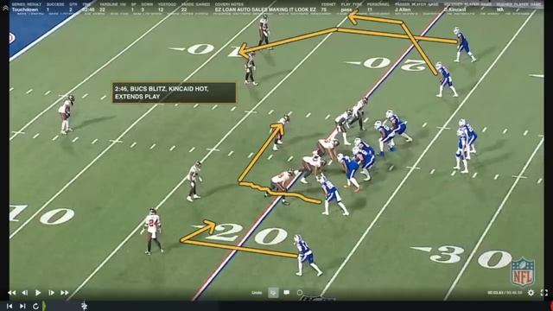
Task: Click the replay loop icon
Action: (x=35, y=306)
